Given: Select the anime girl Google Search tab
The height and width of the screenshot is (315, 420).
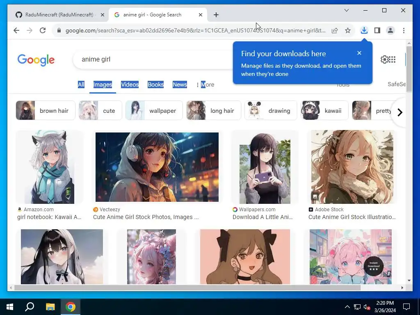Looking at the screenshot, I should point(158,15).
